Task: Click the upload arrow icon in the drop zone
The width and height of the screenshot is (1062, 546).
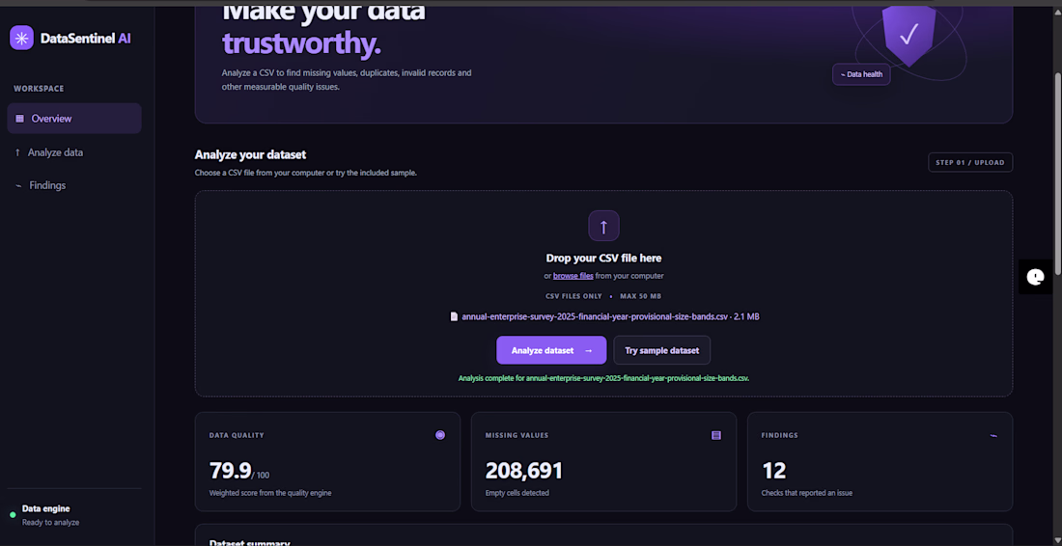Action: (x=603, y=226)
